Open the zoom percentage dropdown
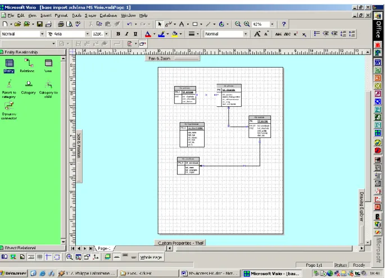 272,24
